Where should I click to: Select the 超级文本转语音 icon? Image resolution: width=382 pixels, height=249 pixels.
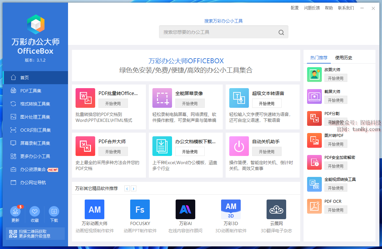pyautogui.click(x=239, y=98)
